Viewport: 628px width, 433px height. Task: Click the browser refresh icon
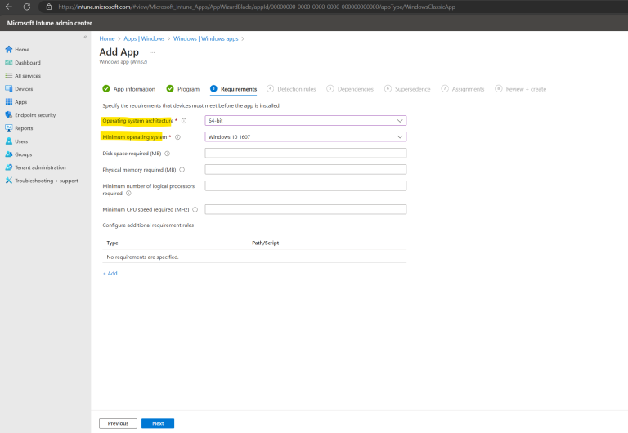click(27, 7)
